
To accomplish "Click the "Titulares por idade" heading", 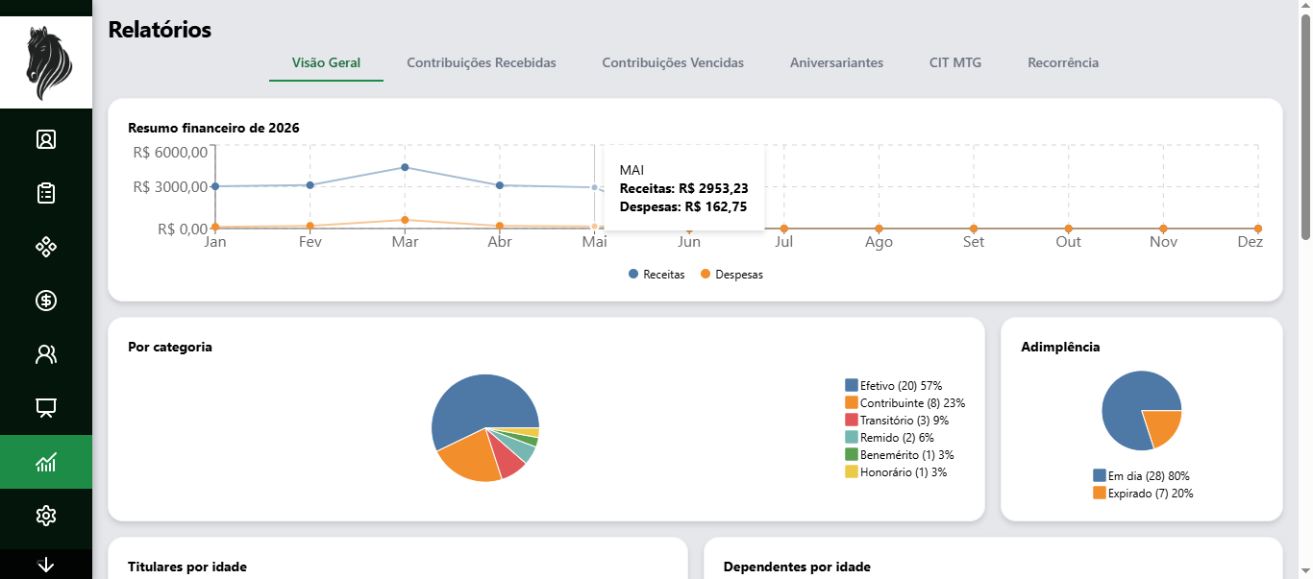I will pyautogui.click(x=187, y=567).
